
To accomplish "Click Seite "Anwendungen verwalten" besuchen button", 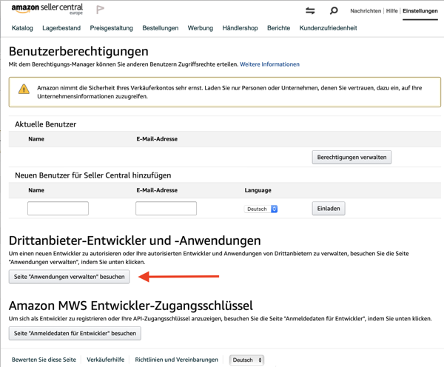I will pyautogui.click(x=69, y=277).
